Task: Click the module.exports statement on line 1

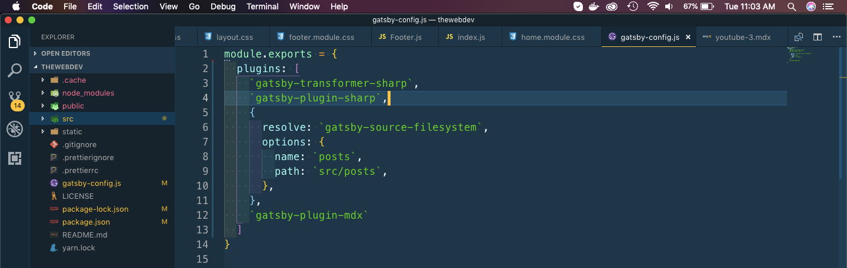Action: click(x=280, y=54)
